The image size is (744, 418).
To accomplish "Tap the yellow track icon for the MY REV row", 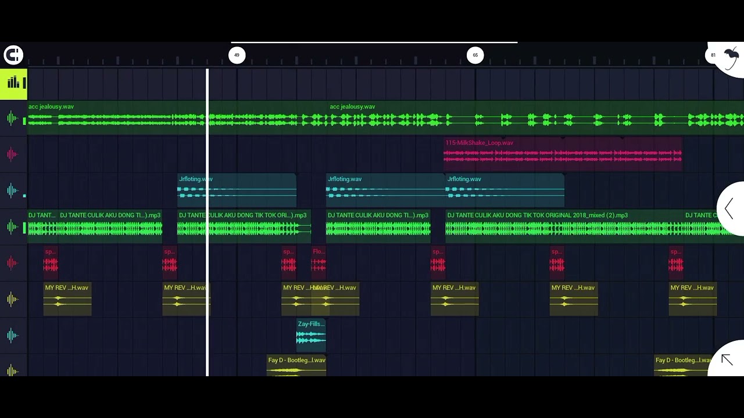I will pyautogui.click(x=13, y=300).
